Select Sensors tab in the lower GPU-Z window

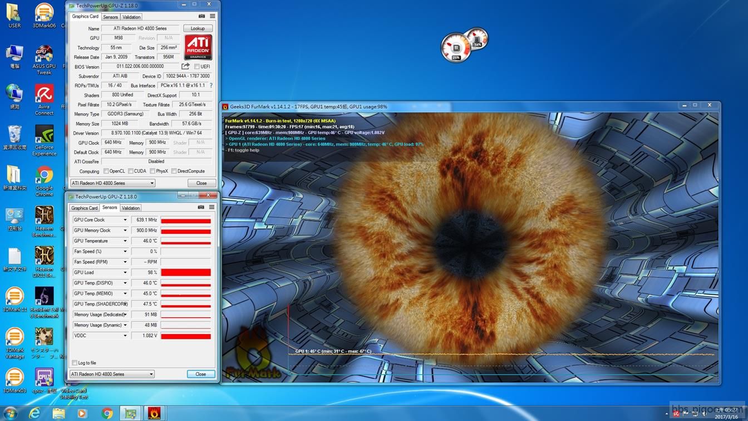coord(110,207)
